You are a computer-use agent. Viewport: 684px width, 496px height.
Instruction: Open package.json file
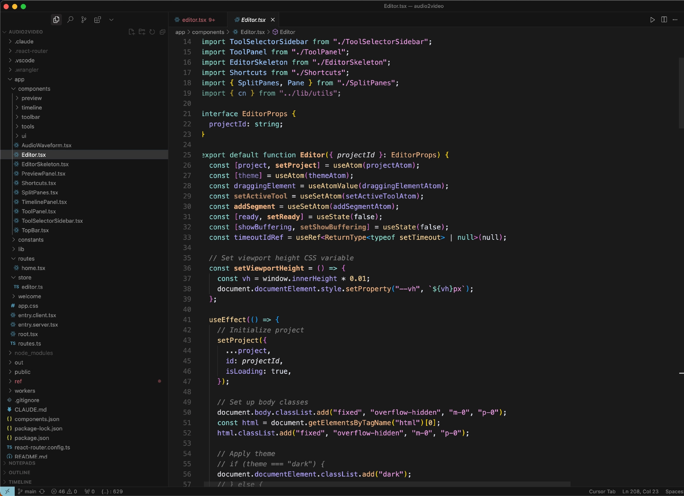pos(31,438)
